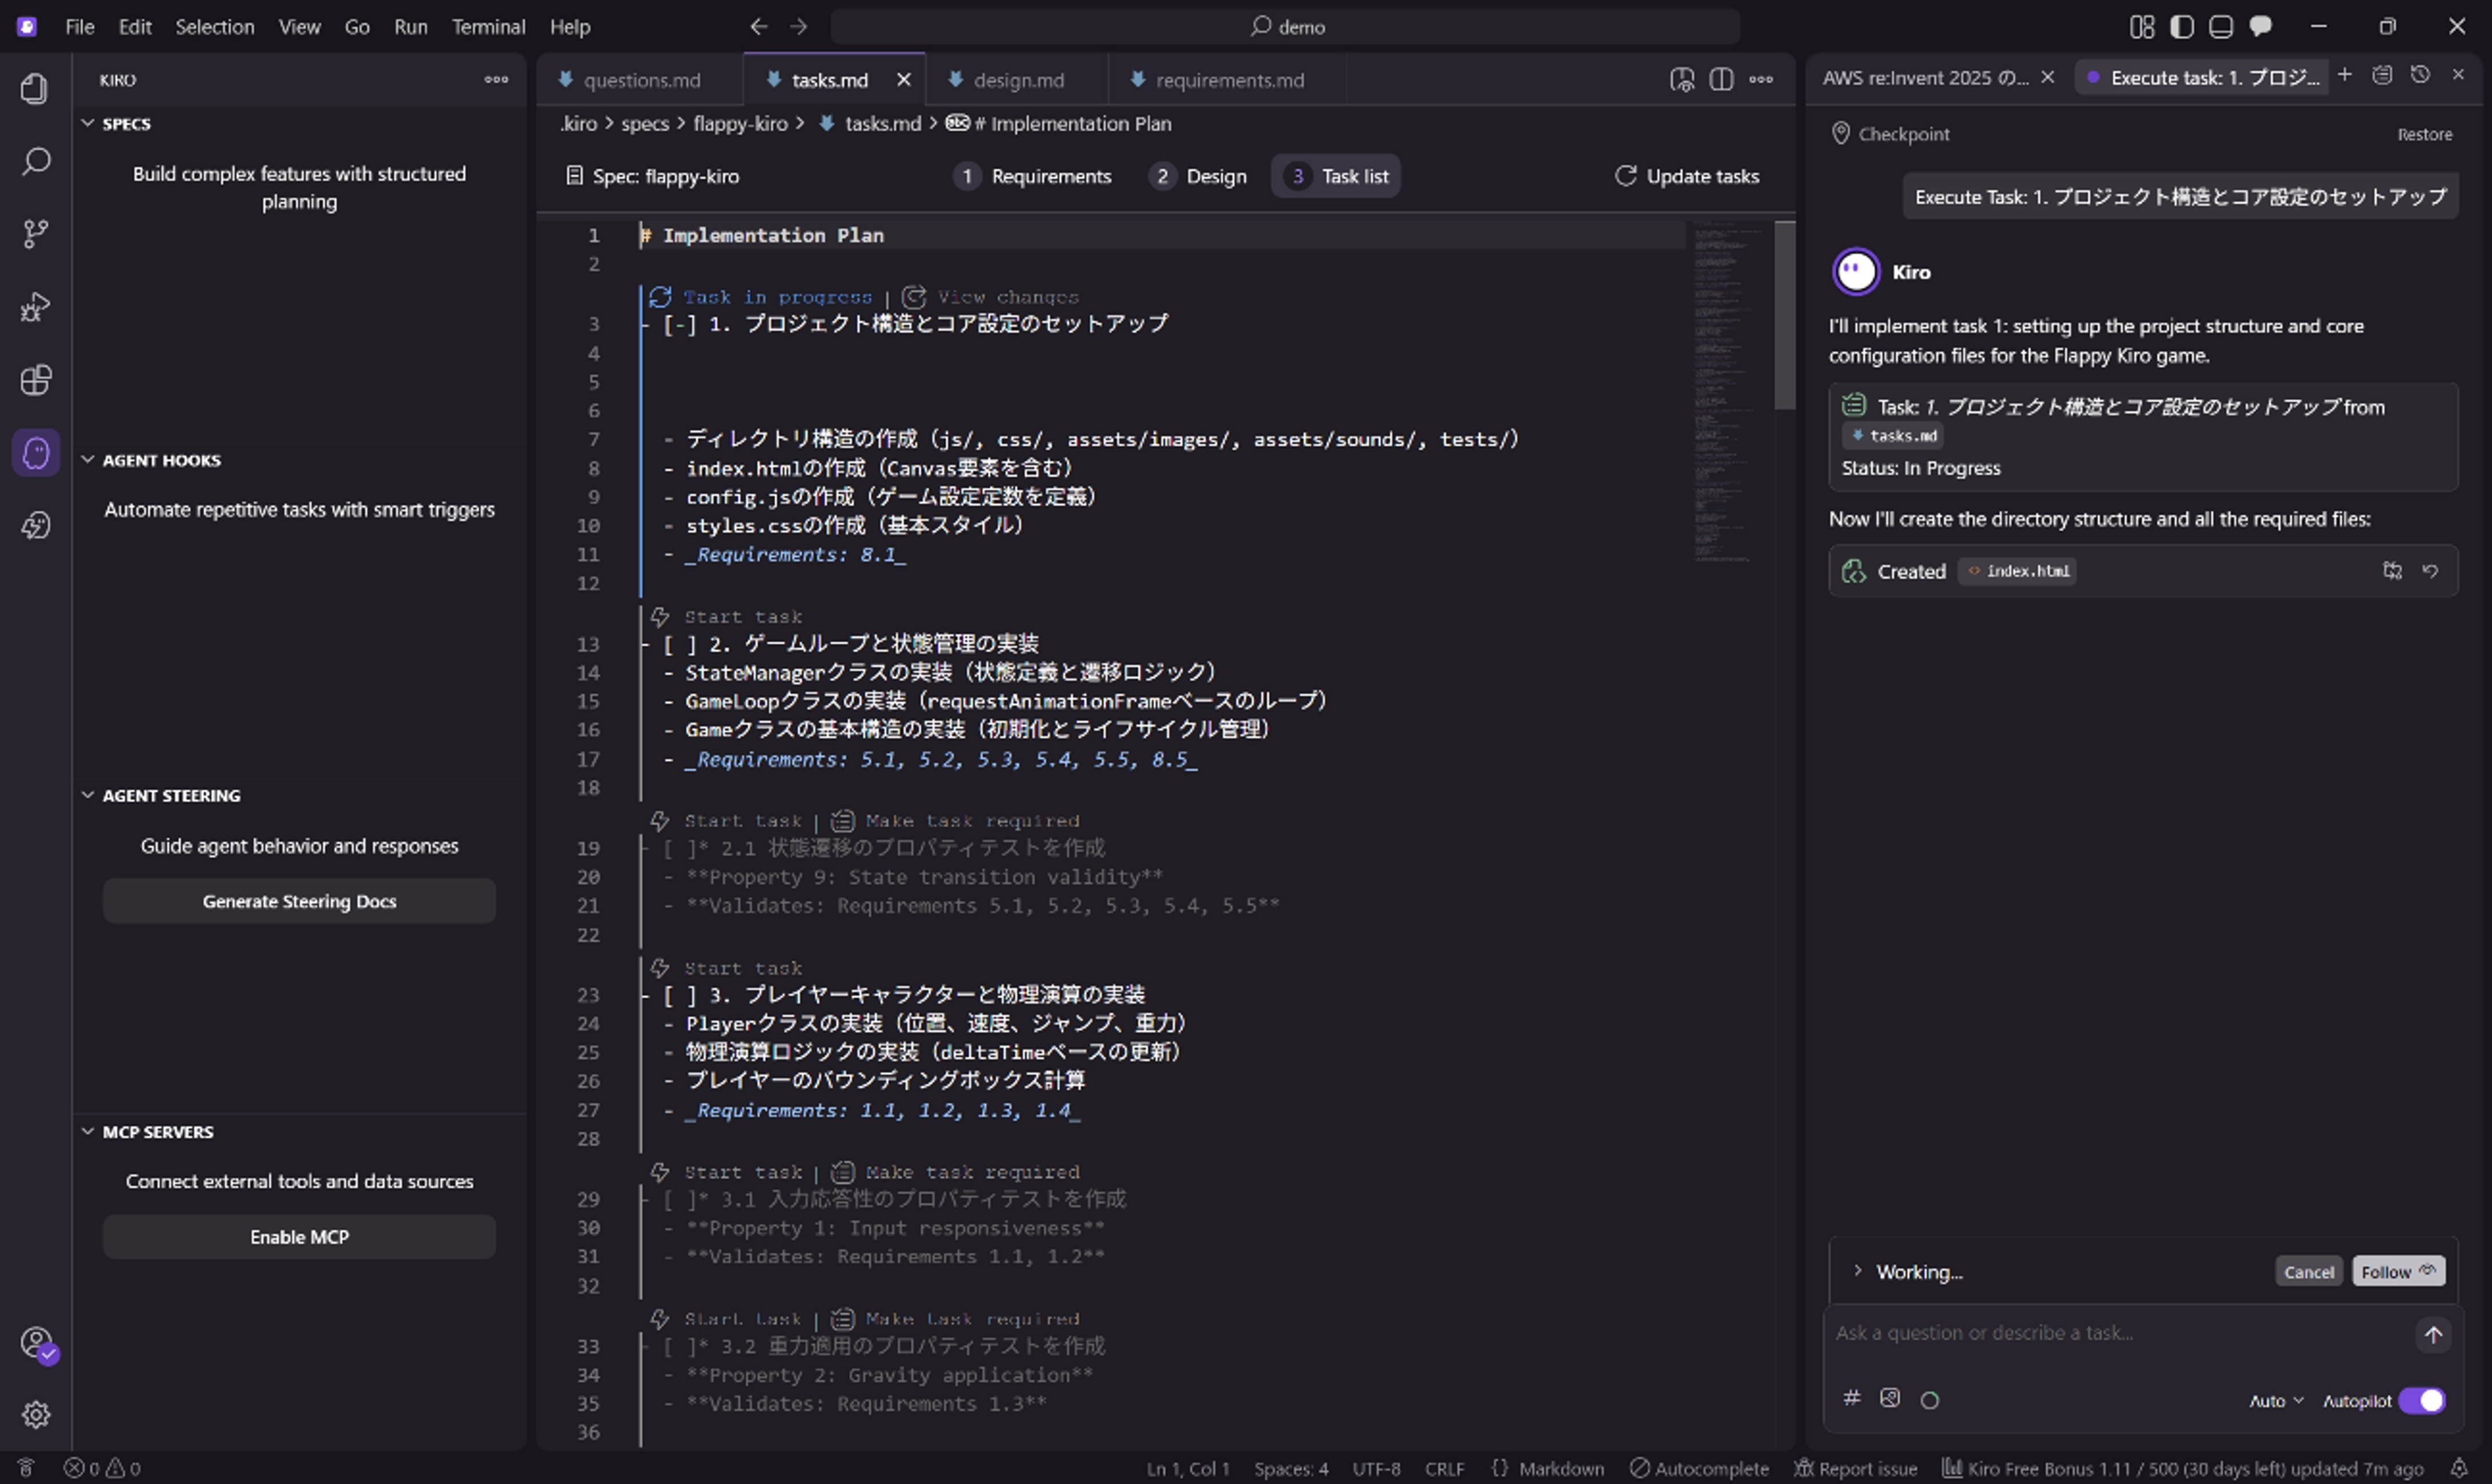Click the send arrow in chat input

point(2433,1334)
